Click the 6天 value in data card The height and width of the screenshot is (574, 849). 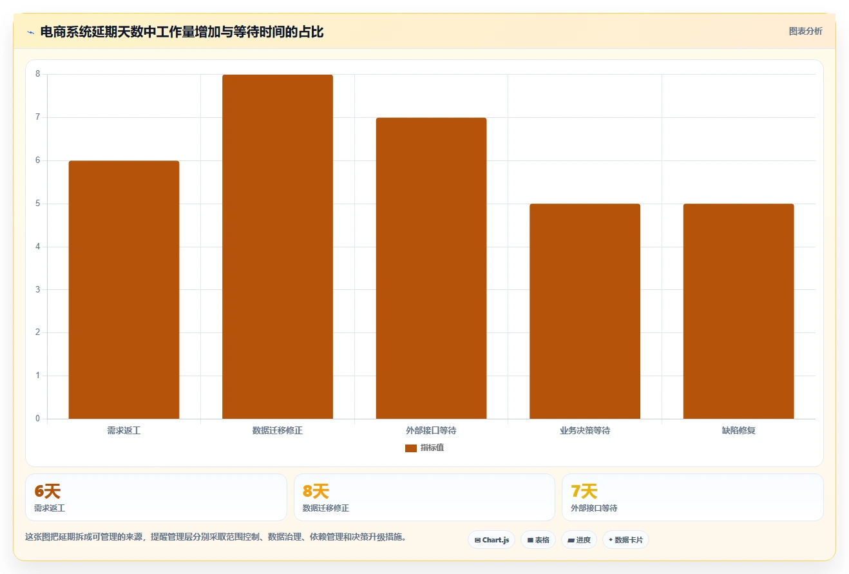click(47, 492)
